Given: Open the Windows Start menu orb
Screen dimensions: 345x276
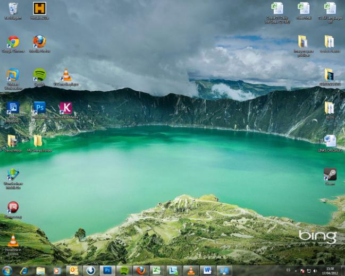Looking at the screenshot, I should tap(7, 270).
